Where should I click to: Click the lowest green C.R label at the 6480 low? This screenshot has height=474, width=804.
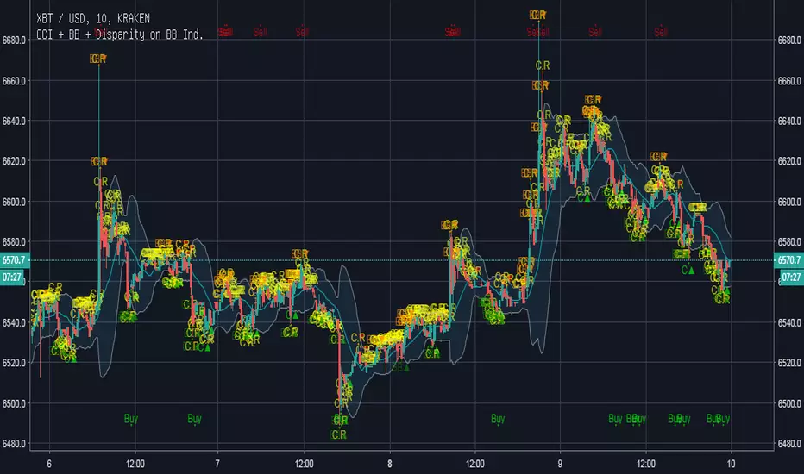click(338, 434)
